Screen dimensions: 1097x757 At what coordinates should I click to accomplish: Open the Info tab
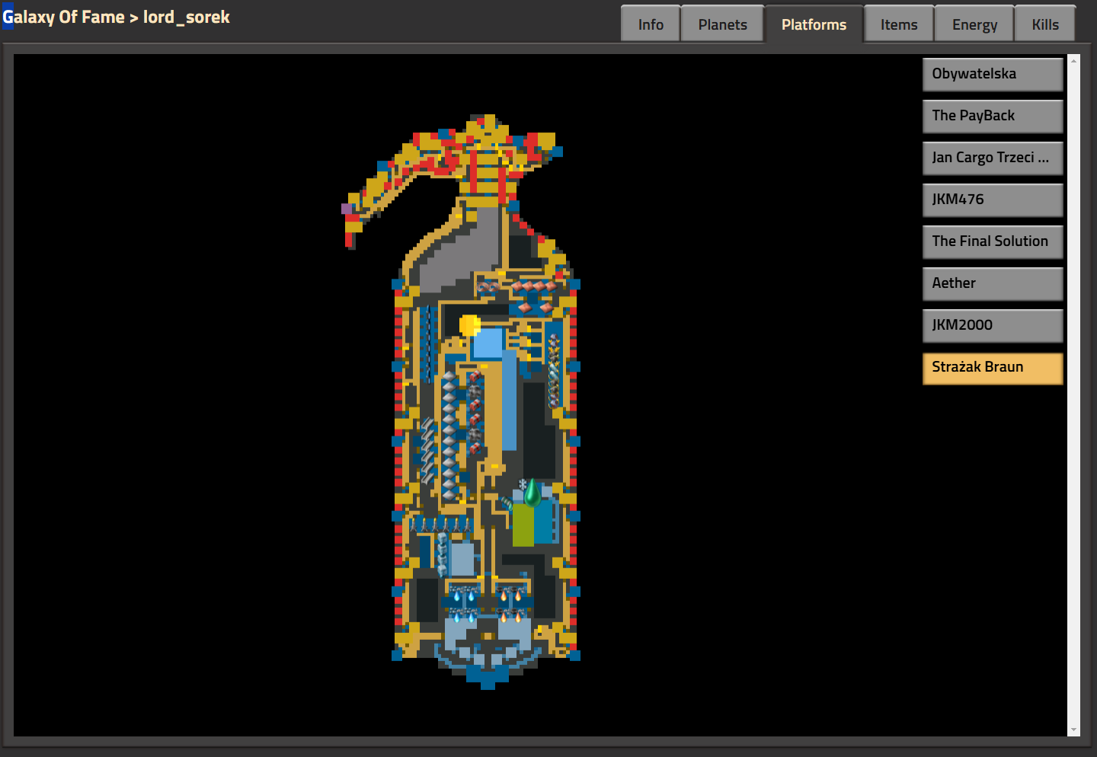pyautogui.click(x=651, y=24)
